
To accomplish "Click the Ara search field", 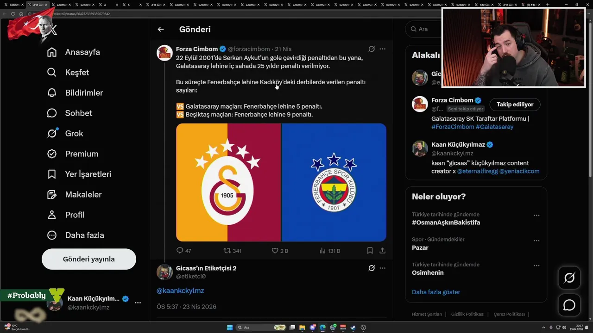I will (424, 29).
